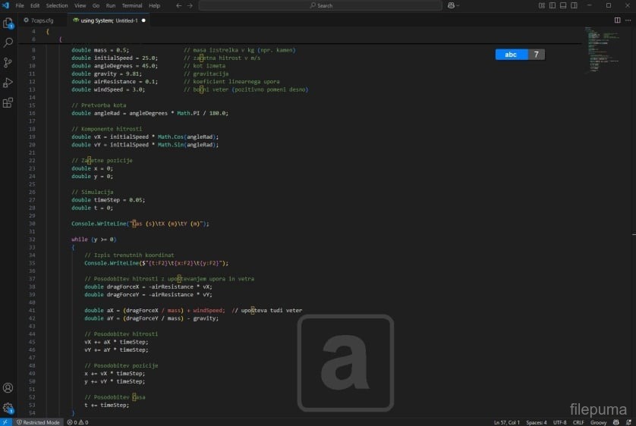This screenshot has width=636, height=426.
Task: Click the Ln 57, Col 1 indicator
Action: coord(507,422)
